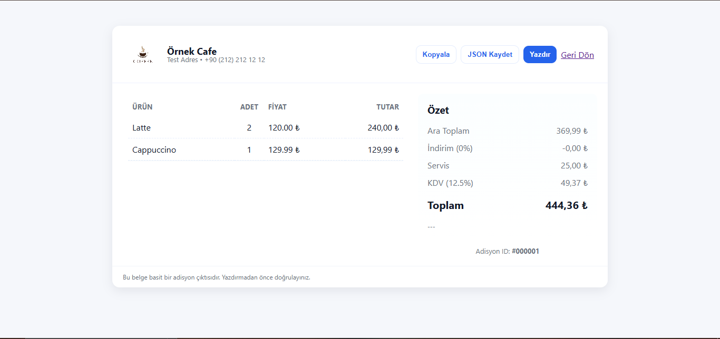Click the Toplam amount 444,36 ₺

(566, 206)
